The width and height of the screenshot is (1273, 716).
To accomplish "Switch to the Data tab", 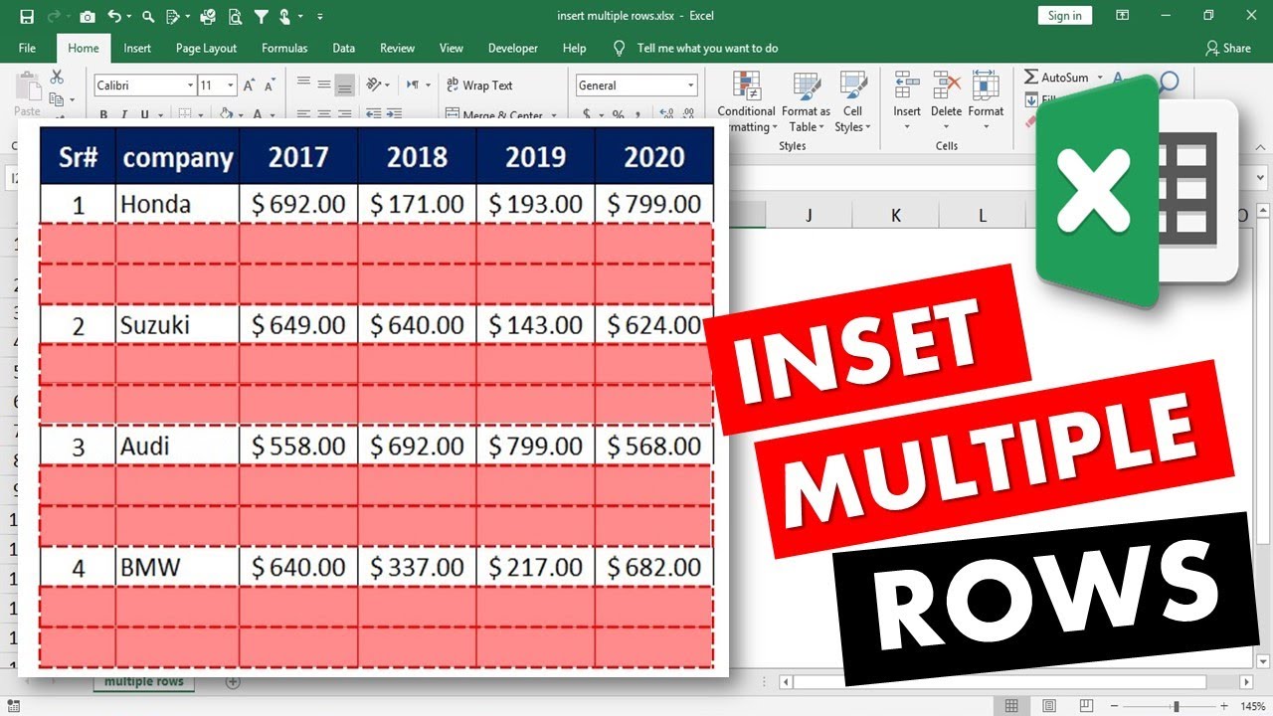I will point(343,48).
